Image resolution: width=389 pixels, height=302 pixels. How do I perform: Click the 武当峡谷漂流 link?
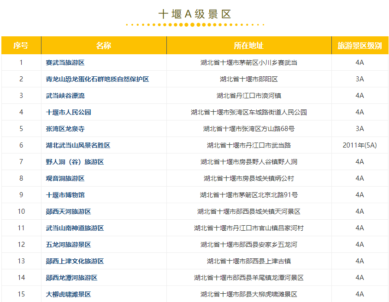pos(65,96)
